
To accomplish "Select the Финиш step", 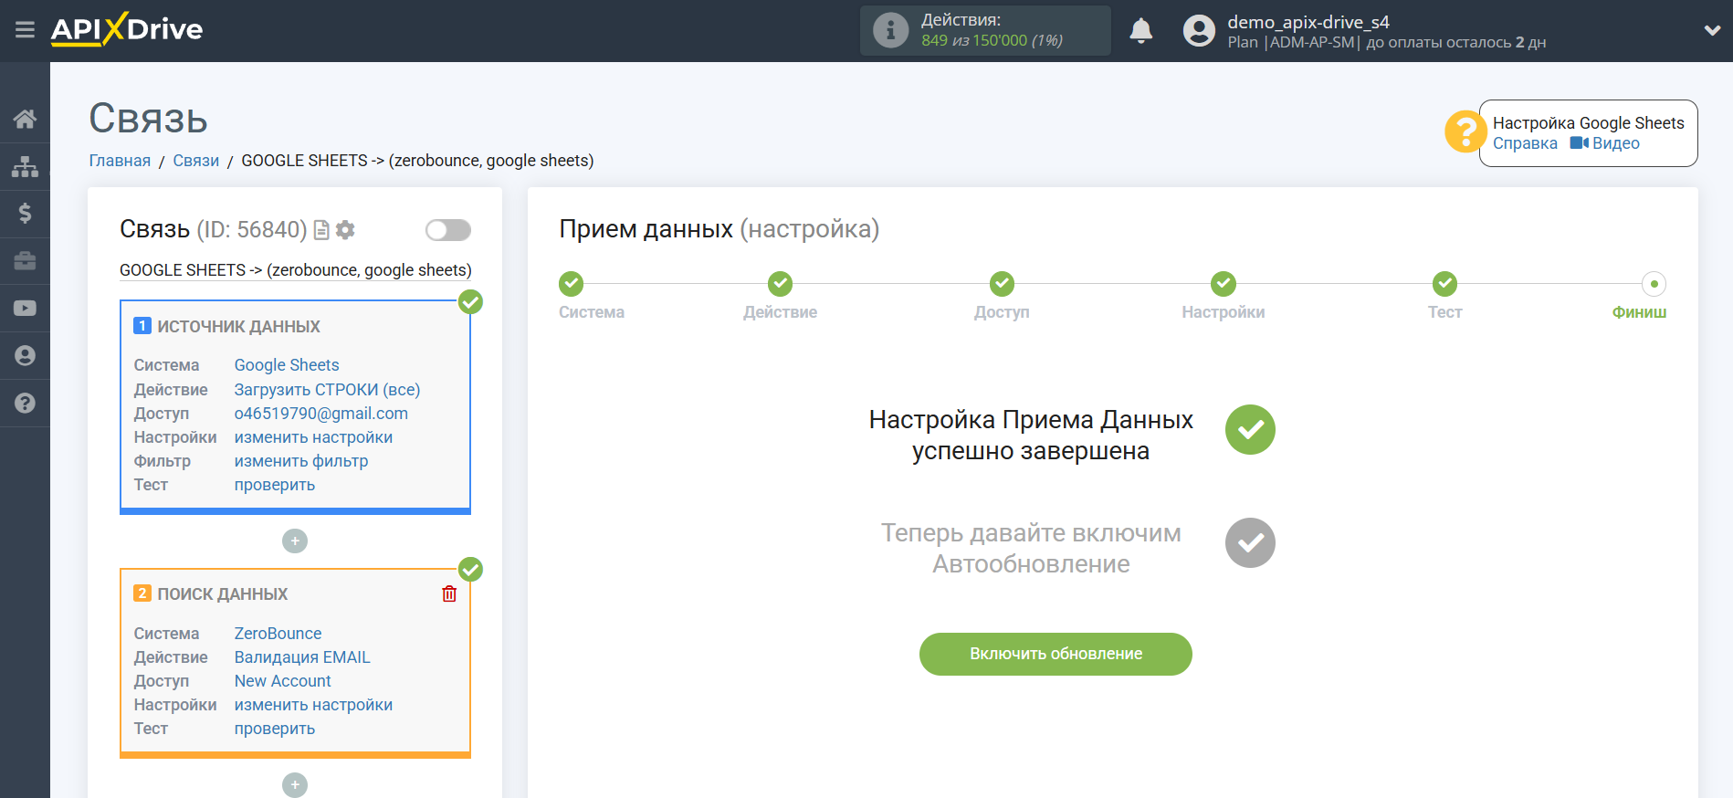I will tap(1654, 284).
